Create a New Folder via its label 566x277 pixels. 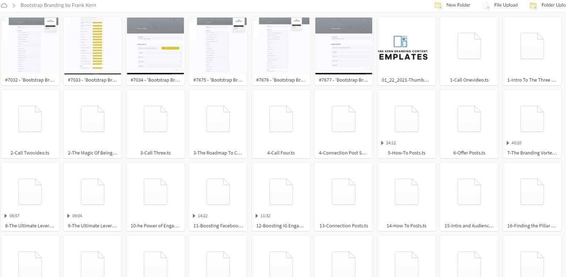(x=458, y=5)
